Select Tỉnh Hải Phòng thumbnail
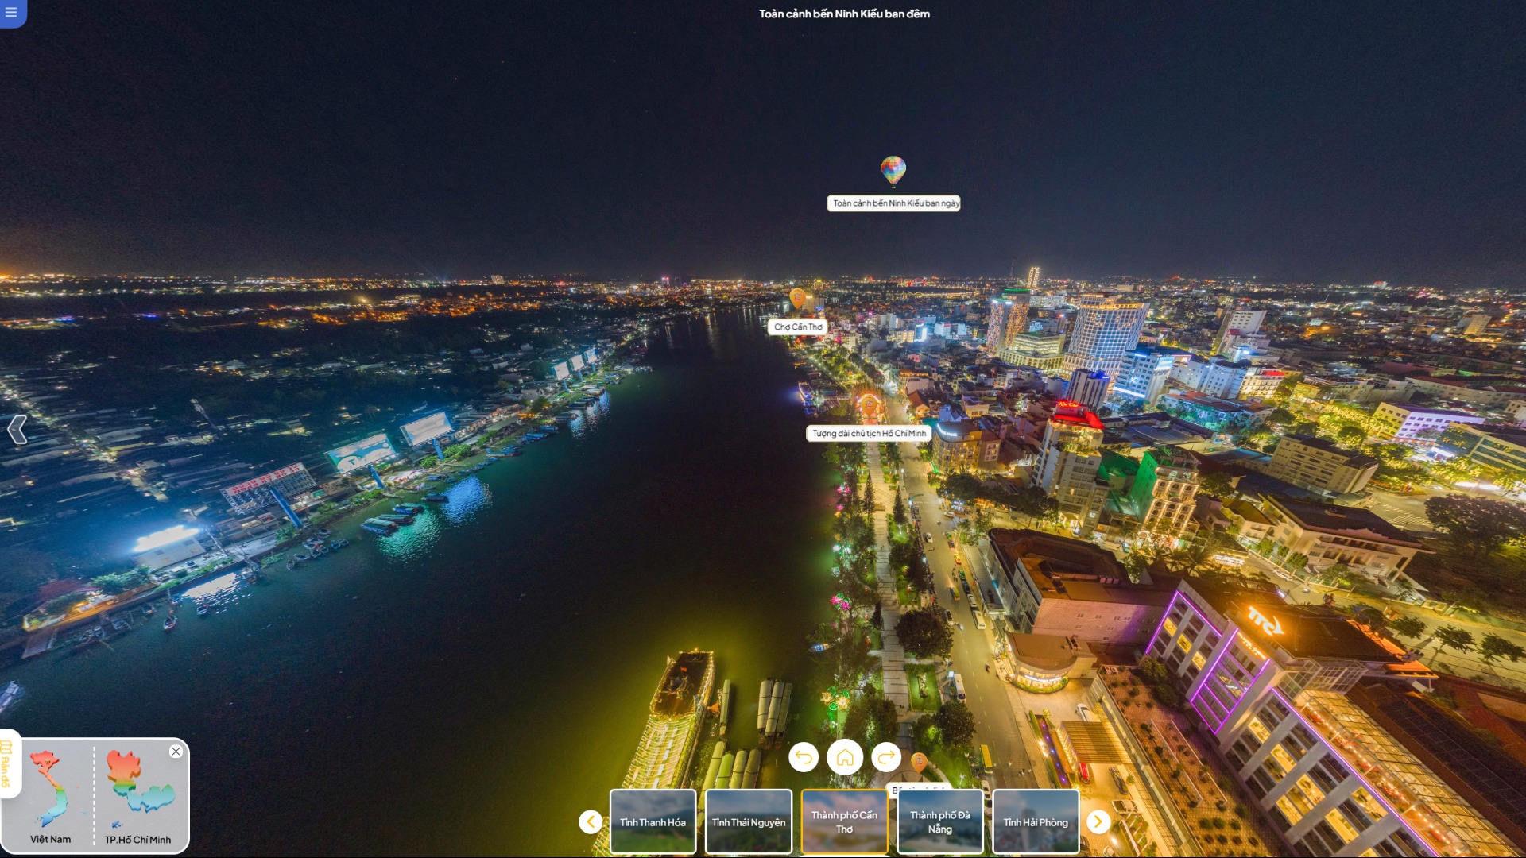This screenshot has height=858, width=1526. 1036,821
